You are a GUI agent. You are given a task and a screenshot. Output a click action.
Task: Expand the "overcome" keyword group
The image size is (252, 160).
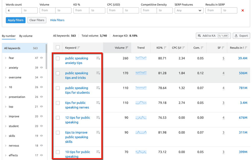click(6, 77)
